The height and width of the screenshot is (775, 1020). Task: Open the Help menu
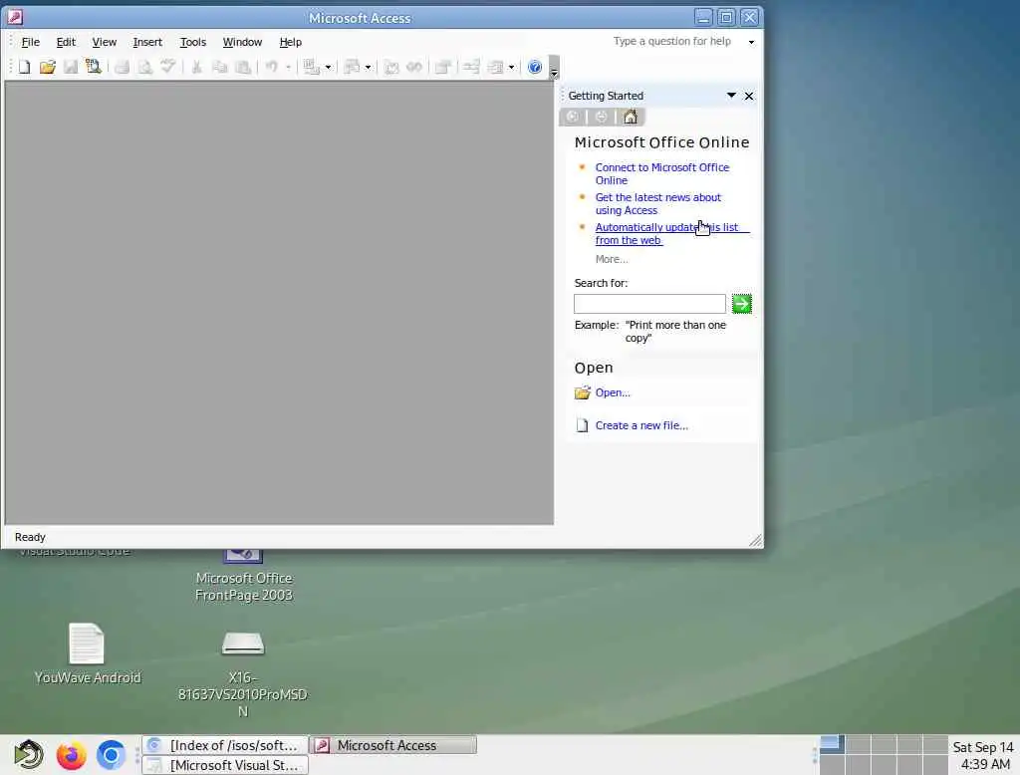290,42
